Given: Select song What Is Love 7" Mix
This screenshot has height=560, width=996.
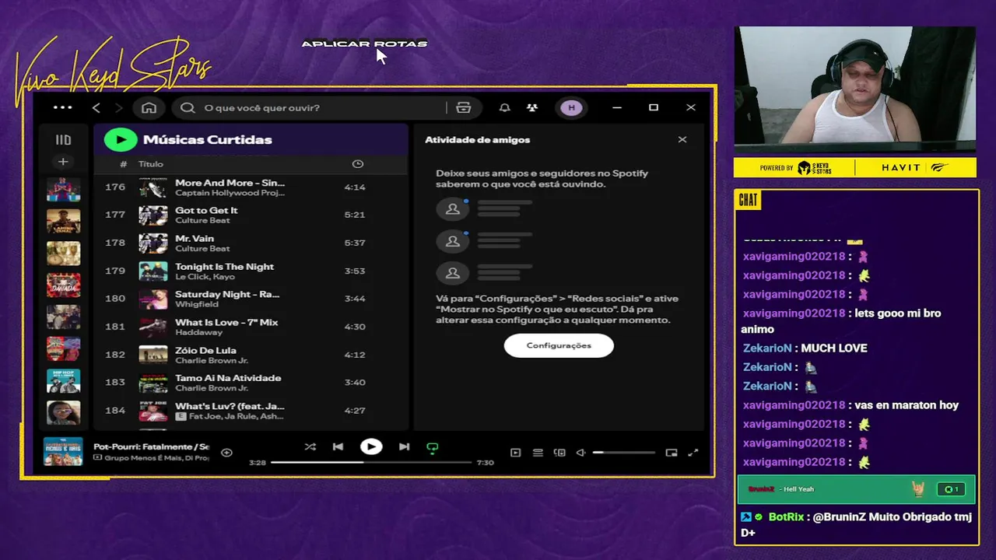Looking at the screenshot, I should 251,327.
